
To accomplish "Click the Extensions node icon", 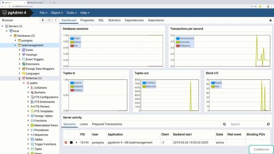I will tap(24, 64).
